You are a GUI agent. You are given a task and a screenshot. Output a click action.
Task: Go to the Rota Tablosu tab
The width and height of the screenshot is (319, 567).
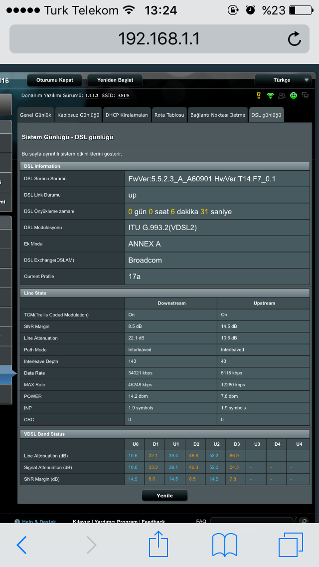169,115
